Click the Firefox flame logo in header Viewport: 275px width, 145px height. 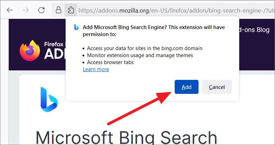tap(30, 50)
